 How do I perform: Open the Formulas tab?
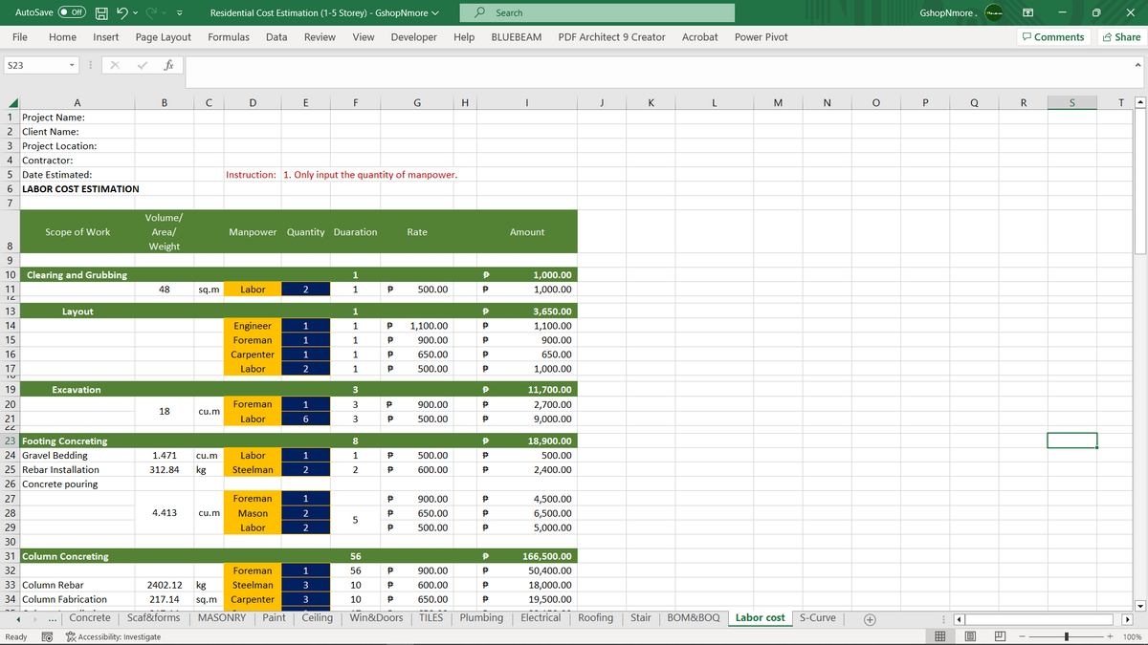(x=229, y=37)
